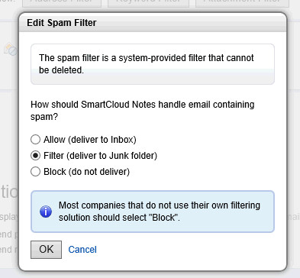The height and width of the screenshot is (278, 300).
Task: Confirm the dialog with the OK button
Action: (x=46, y=250)
